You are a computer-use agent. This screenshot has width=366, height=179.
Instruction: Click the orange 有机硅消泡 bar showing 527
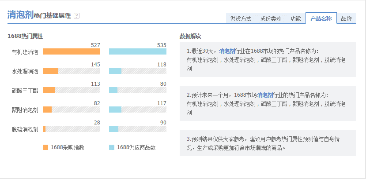[x=72, y=51]
